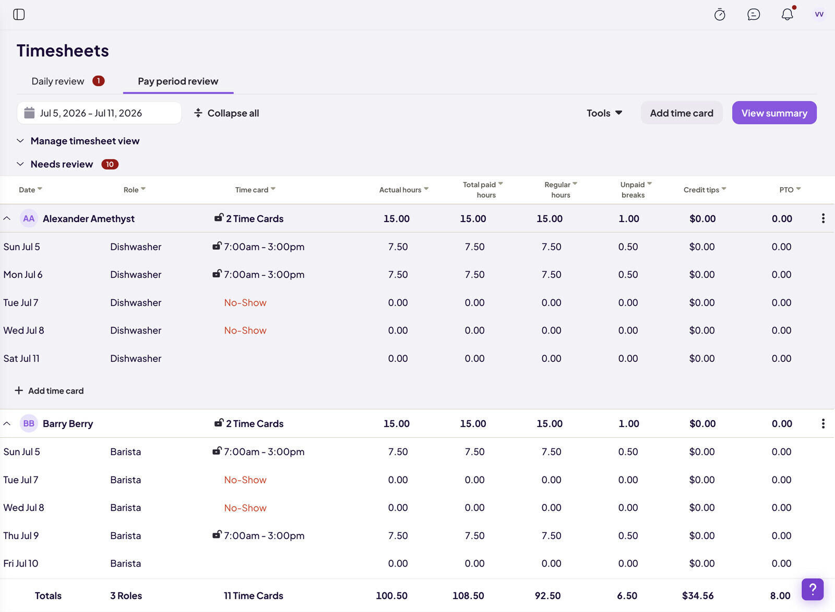The image size is (835, 612).
Task: Click the BB avatar for Barry Berry
Action: [x=29, y=424]
